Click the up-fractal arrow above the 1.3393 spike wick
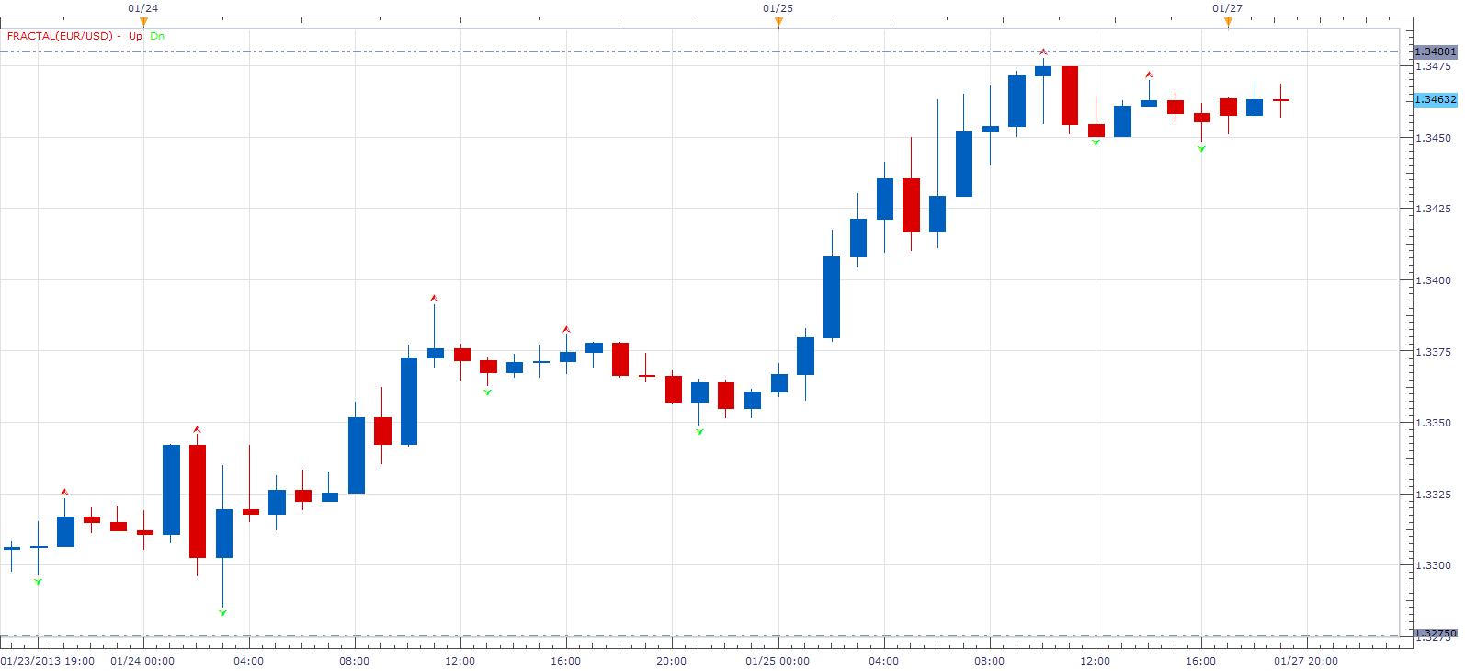Viewport: 1465px width, 671px height. pos(434,298)
